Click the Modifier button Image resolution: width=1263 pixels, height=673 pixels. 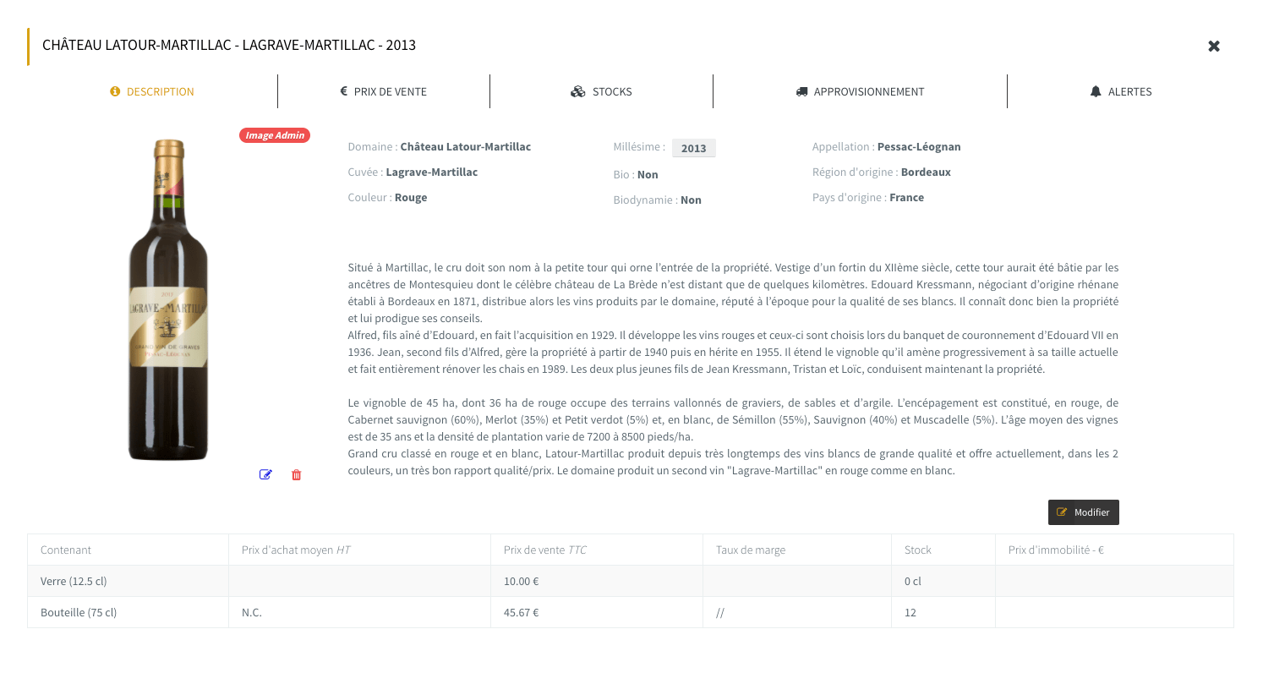[x=1084, y=512]
